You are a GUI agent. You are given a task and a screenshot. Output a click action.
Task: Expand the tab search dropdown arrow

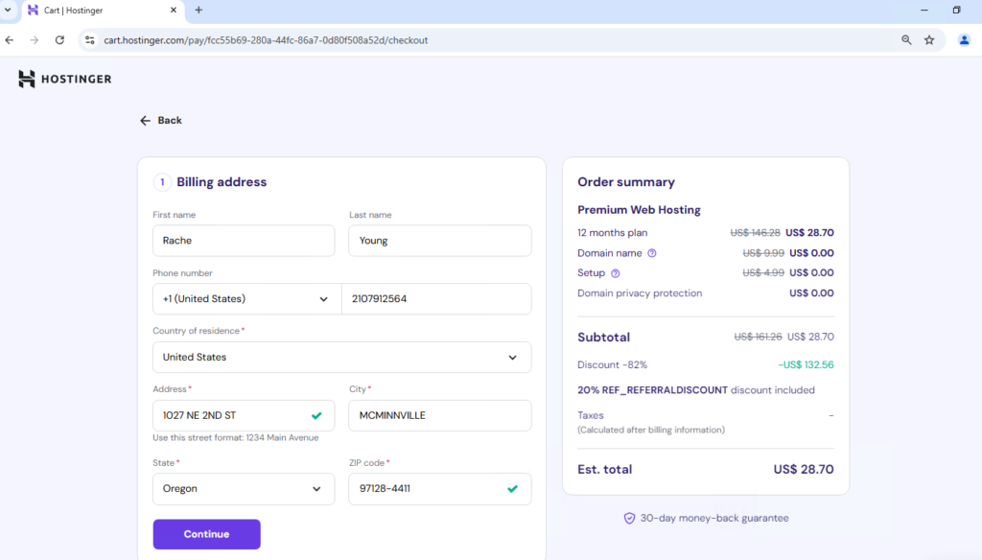click(9, 10)
